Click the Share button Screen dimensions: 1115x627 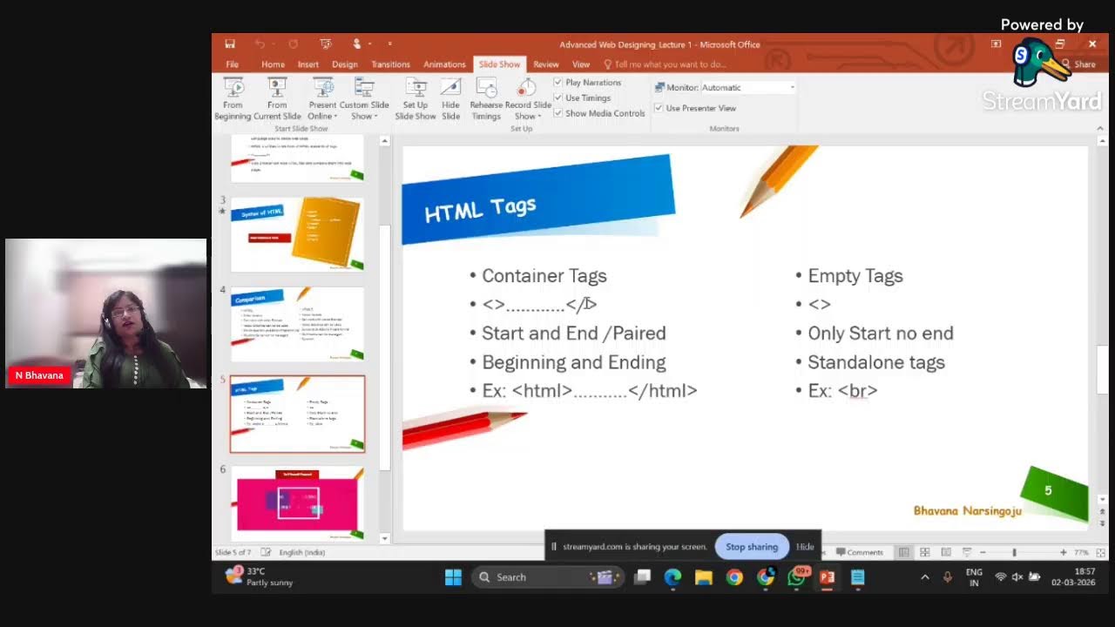pos(1079,64)
